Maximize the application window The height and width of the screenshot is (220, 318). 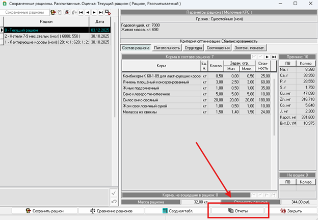pos(295,4)
